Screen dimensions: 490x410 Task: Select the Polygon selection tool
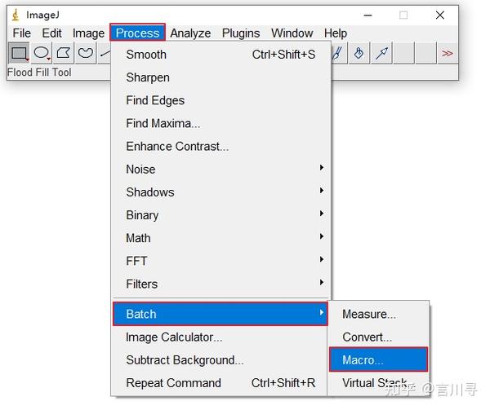[63, 54]
